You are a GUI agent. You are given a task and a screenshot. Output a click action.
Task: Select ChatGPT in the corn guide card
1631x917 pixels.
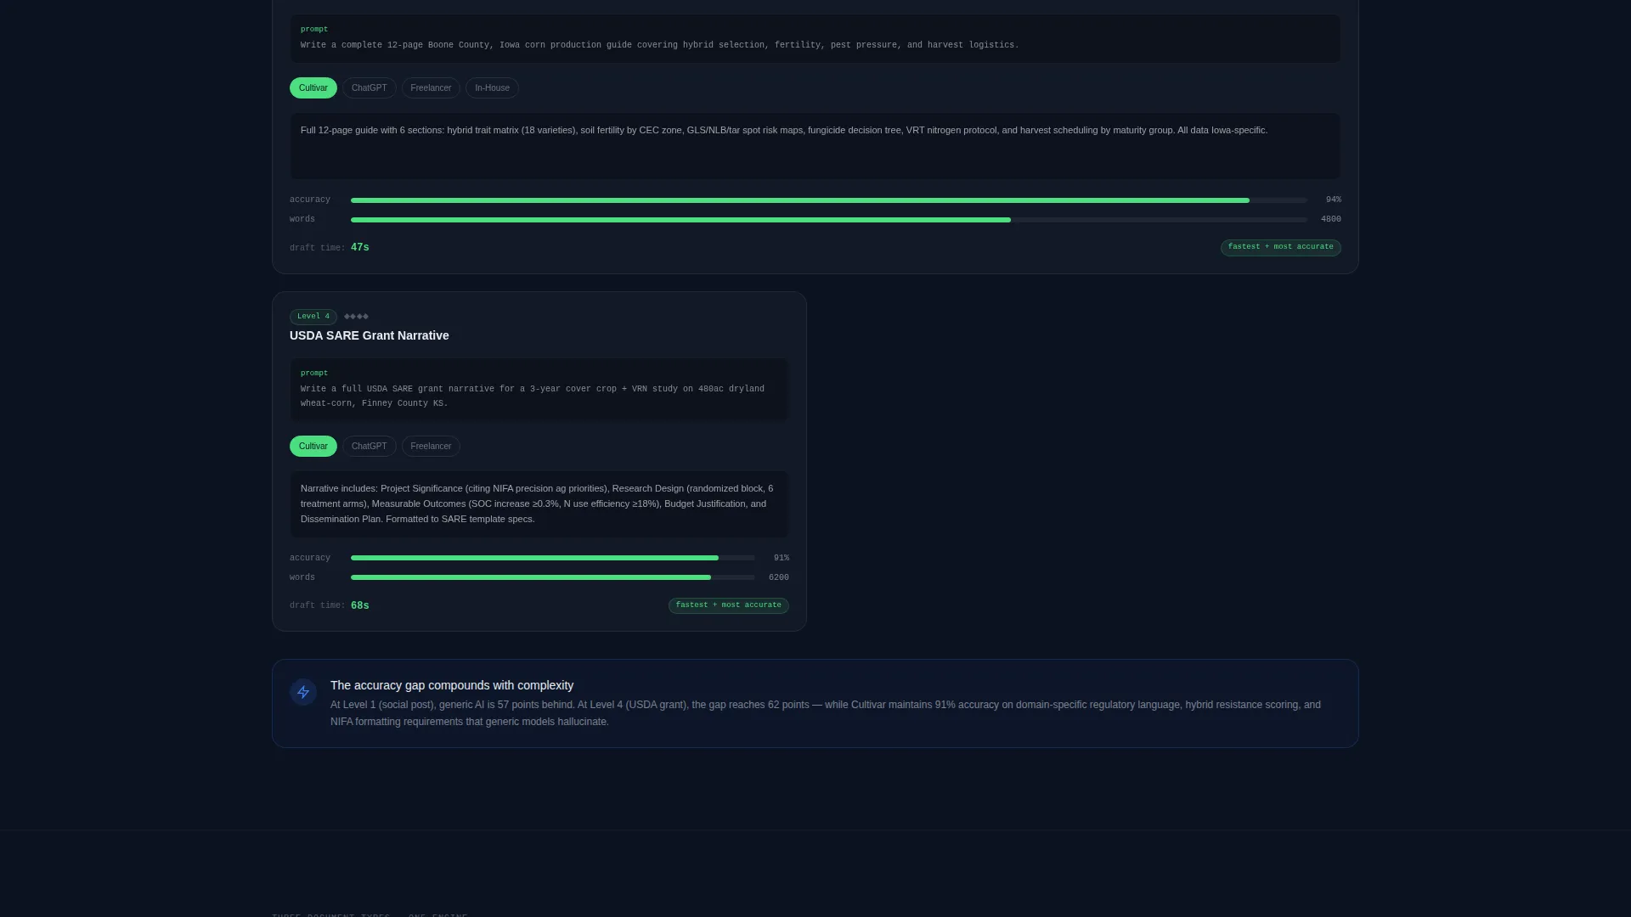point(370,88)
